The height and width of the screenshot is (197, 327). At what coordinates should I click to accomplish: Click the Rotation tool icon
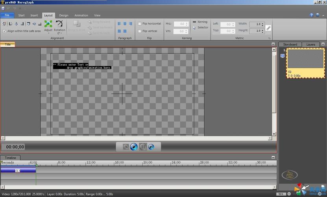point(59,24)
